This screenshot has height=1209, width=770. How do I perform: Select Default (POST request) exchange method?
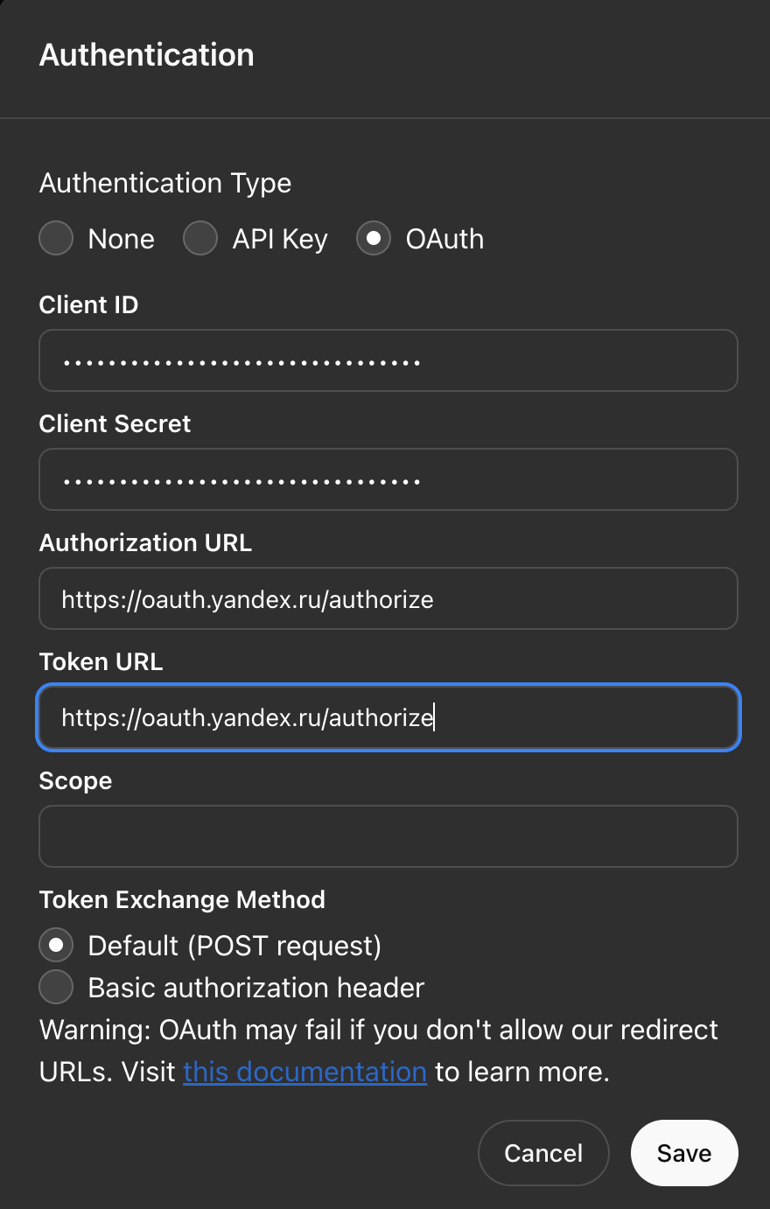[x=56, y=946]
